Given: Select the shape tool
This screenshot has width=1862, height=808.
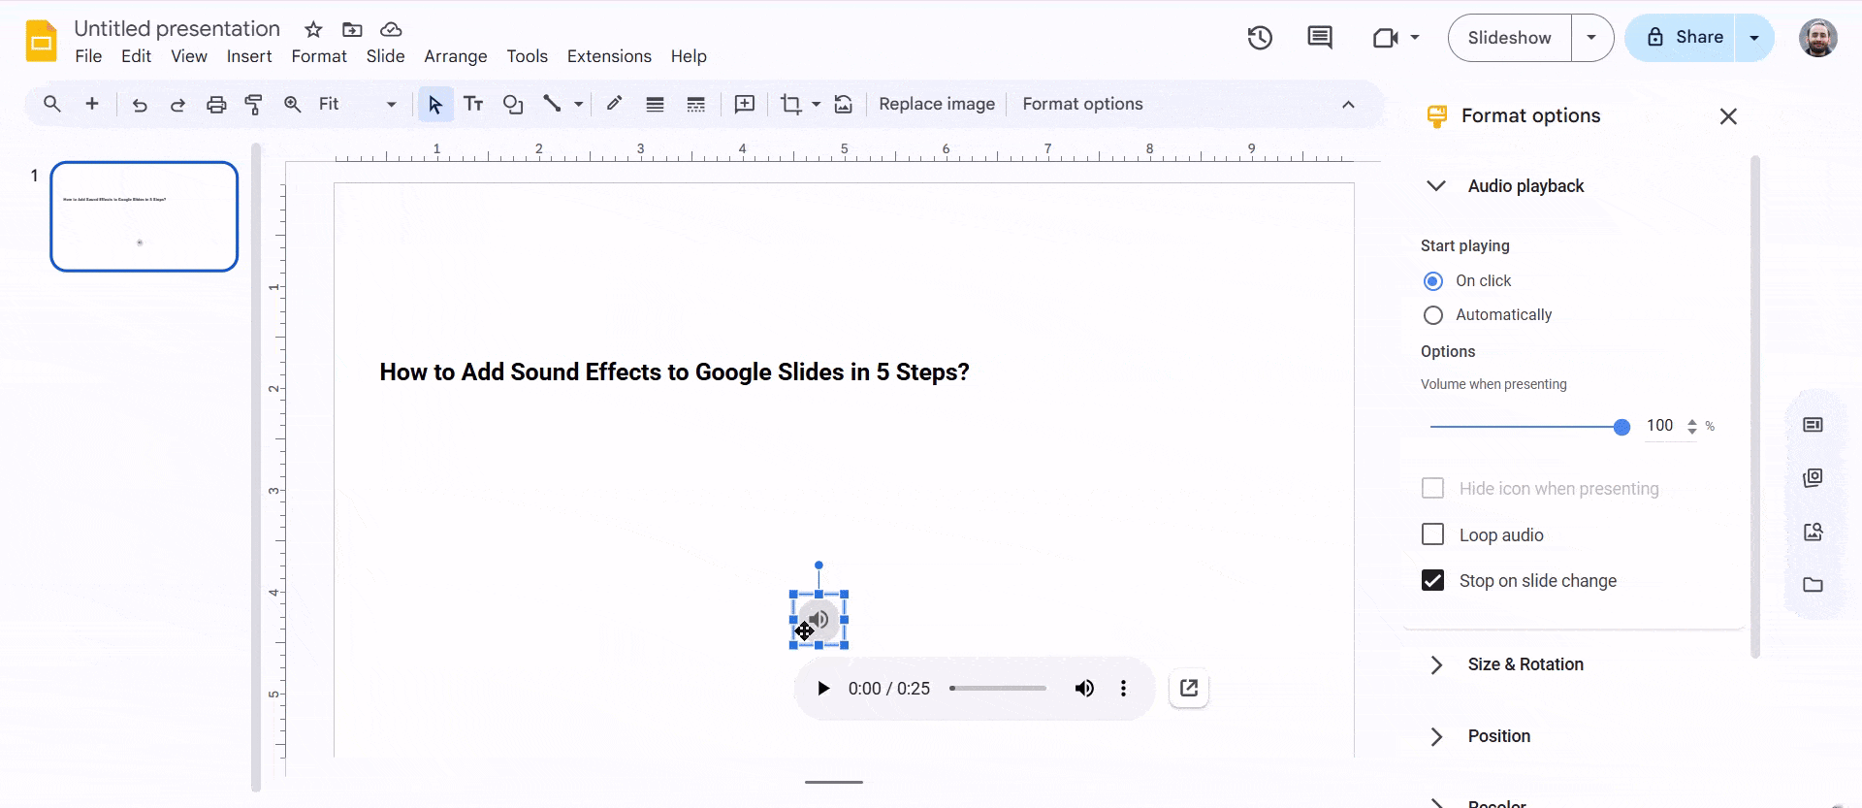Looking at the screenshot, I should tap(513, 105).
